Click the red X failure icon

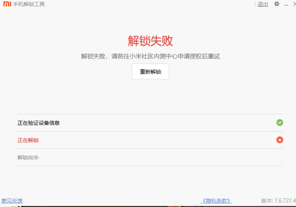point(280,140)
